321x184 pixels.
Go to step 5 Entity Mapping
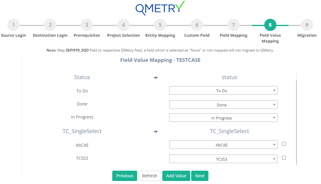tap(160, 25)
